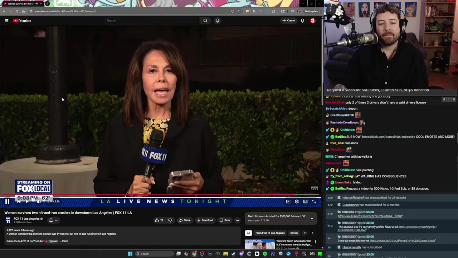Open browser extensions puzzle icon
Viewport: 458px width, 258px height.
coord(273,11)
